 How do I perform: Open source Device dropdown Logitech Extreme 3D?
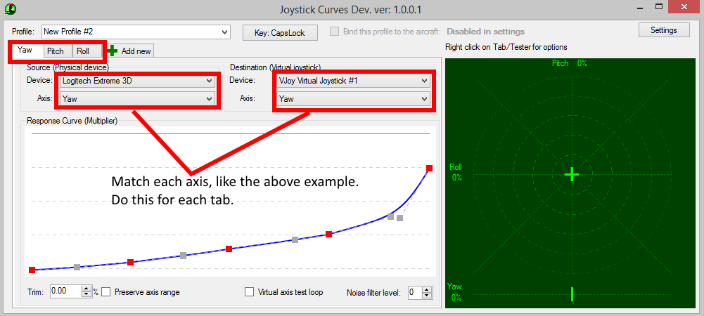[137, 81]
